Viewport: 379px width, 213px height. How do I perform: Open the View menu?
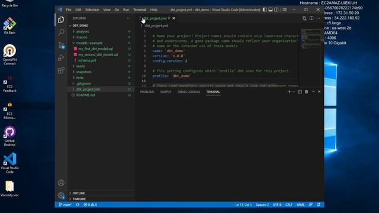[x=107, y=9]
